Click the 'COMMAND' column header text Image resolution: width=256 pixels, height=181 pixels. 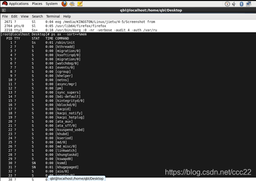(x=62, y=38)
